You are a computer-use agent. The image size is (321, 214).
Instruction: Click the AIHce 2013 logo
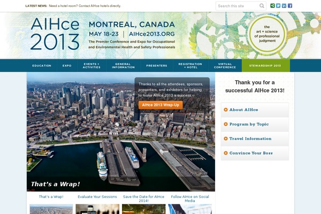pyautogui.click(x=55, y=34)
